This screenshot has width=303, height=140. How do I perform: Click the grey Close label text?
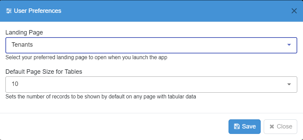[284, 126]
